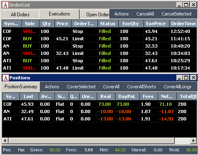Sort positions by Fees column header
The width and height of the screenshot is (198, 155).
[149, 96]
